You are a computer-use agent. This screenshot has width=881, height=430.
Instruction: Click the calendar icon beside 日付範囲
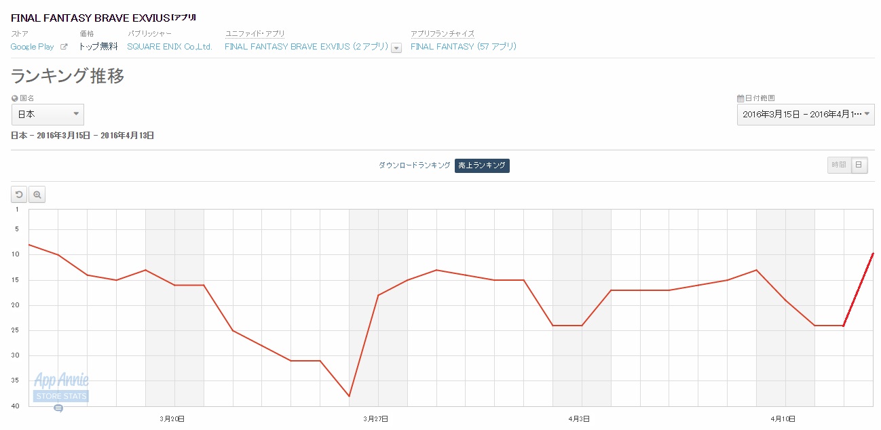[741, 98]
